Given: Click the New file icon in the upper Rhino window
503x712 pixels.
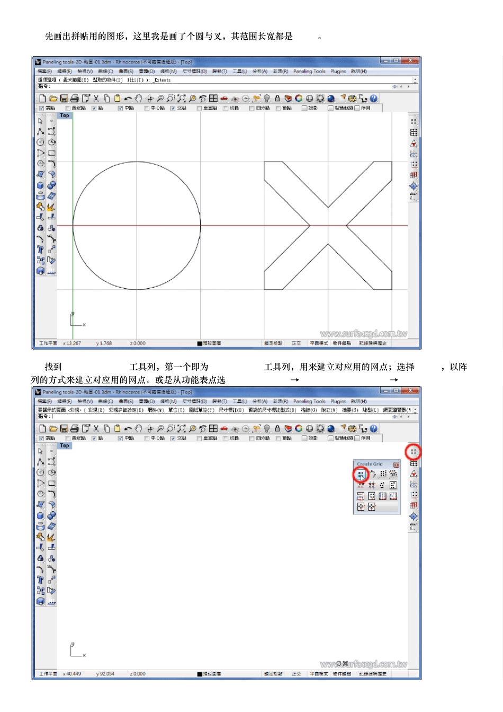Looking at the screenshot, I should click(x=43, y=99).
